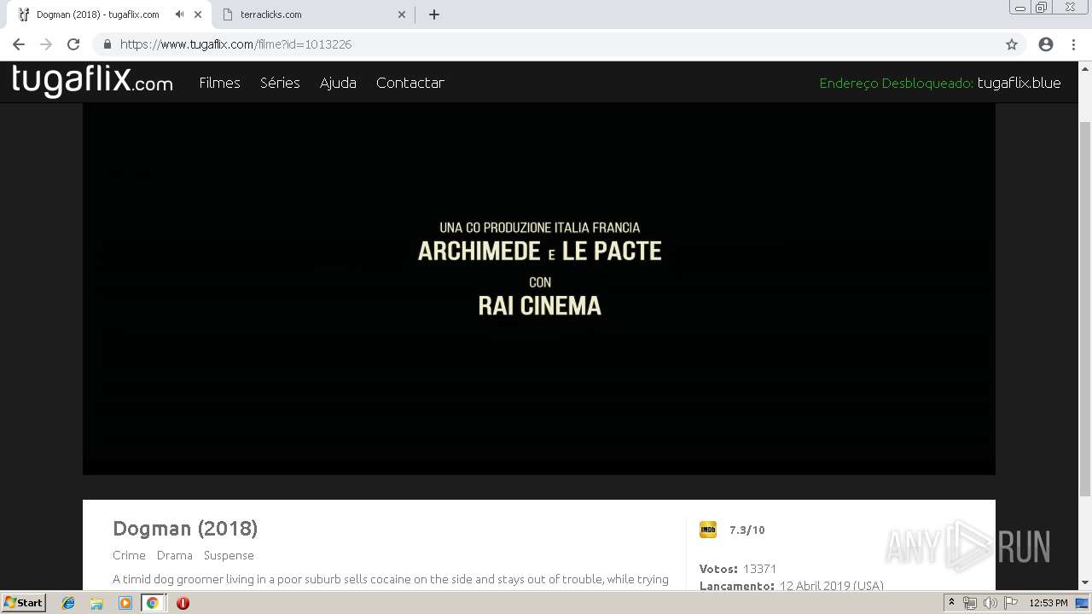Click the Votos: 13371 text

[x=738, y=569]
